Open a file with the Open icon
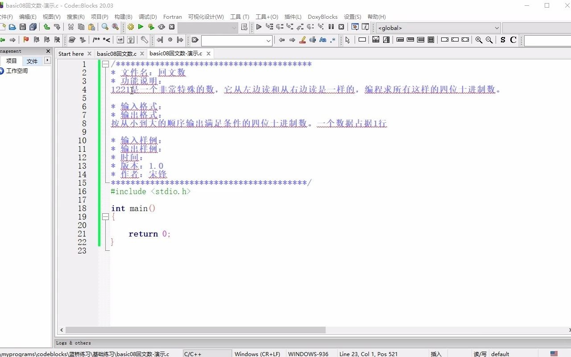This screenshot has width=571, height=357. pyautogui.click(x=12, y=27)
